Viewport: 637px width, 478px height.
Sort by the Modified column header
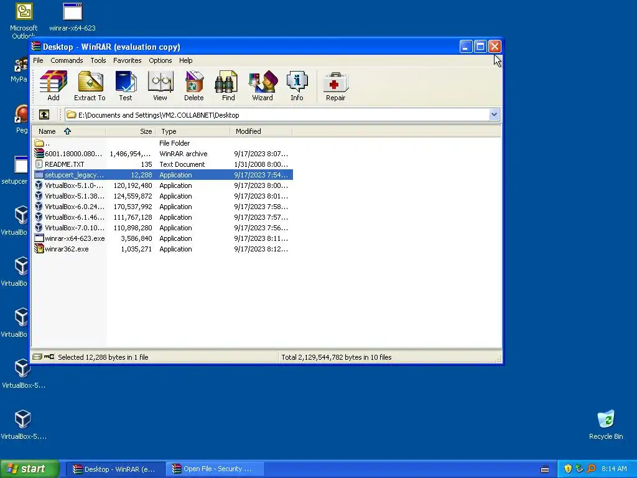click(x=261, y=131)
